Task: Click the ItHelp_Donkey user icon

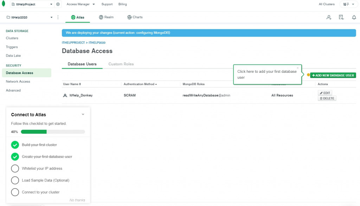Action: tap(65, 95)
